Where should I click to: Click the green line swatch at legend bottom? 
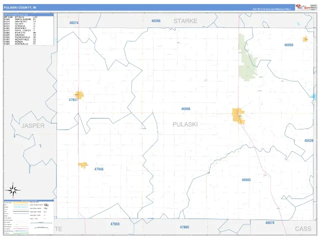pos(21,233)
